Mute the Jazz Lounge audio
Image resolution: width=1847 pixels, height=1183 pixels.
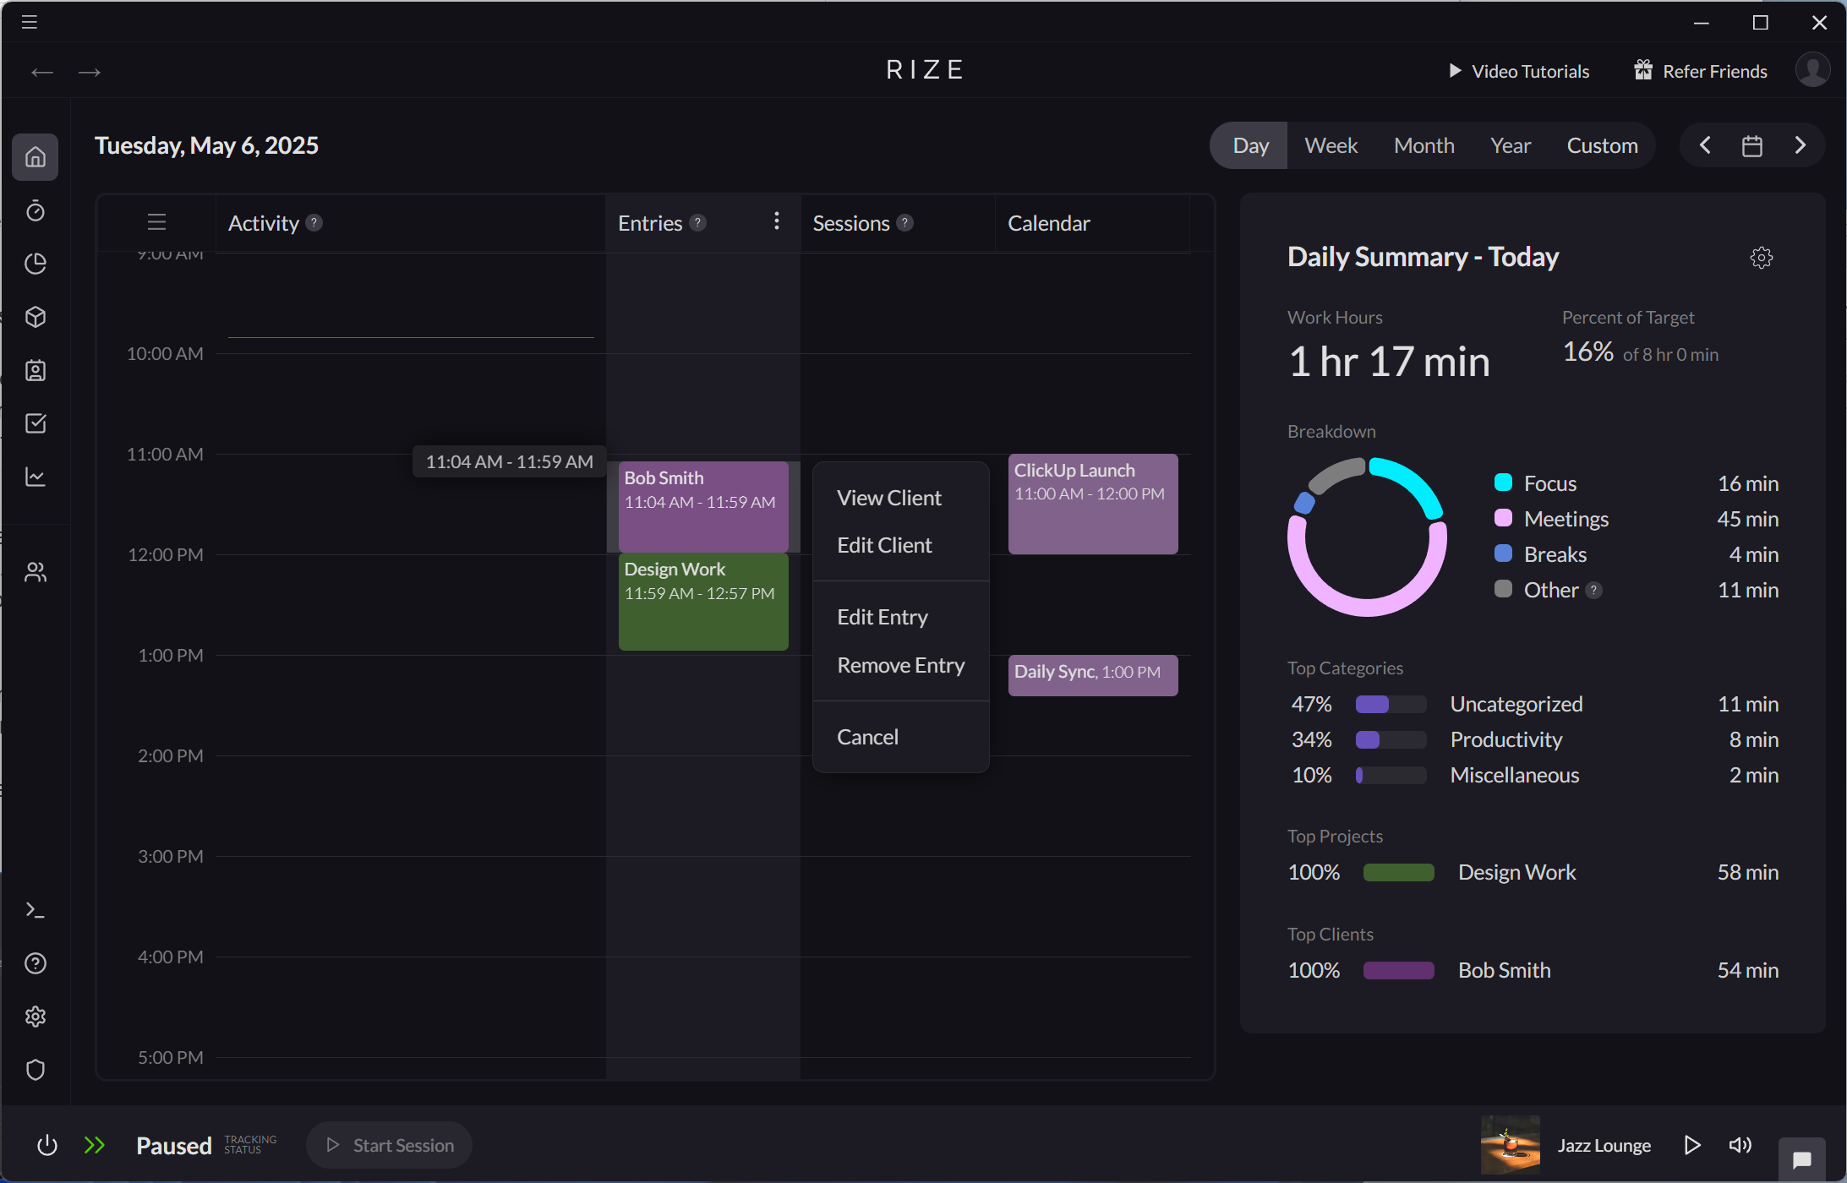pyautogui.click(x=1740, y=1145)
